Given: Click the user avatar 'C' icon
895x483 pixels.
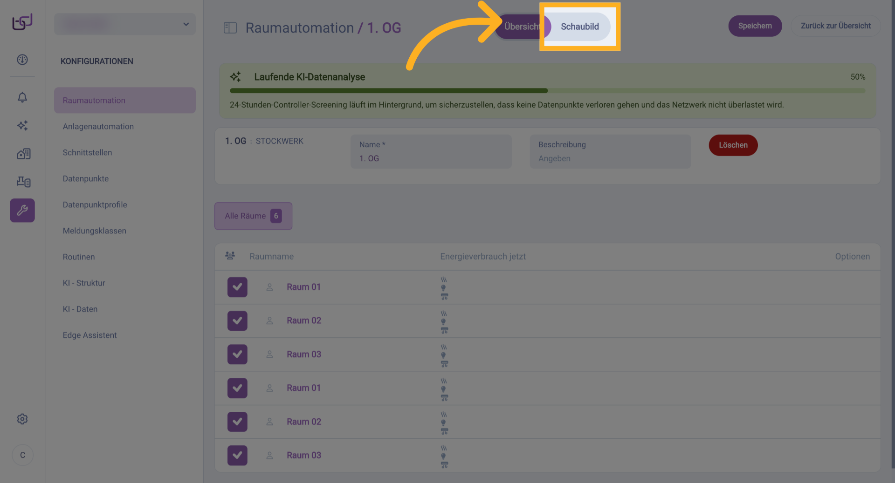Looking at the screenshot, I should click(22, 455).
